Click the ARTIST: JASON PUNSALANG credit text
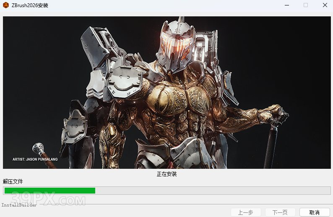 tap(35, 159)
